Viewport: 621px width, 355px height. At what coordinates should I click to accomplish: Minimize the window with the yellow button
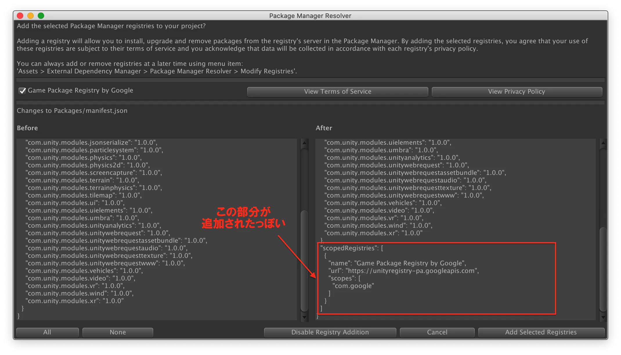coord(30,16)
